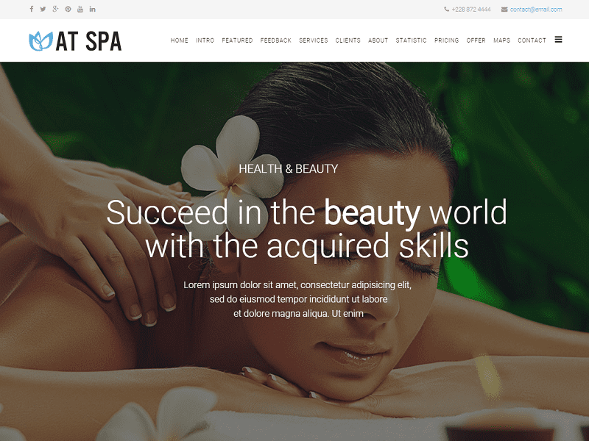Click the MAPS menu item
The height and width of the screenshot is (441, 589).
pos(502,40)
